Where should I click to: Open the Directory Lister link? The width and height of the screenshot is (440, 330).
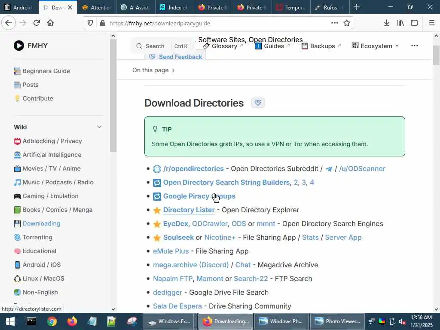[189, 210]
